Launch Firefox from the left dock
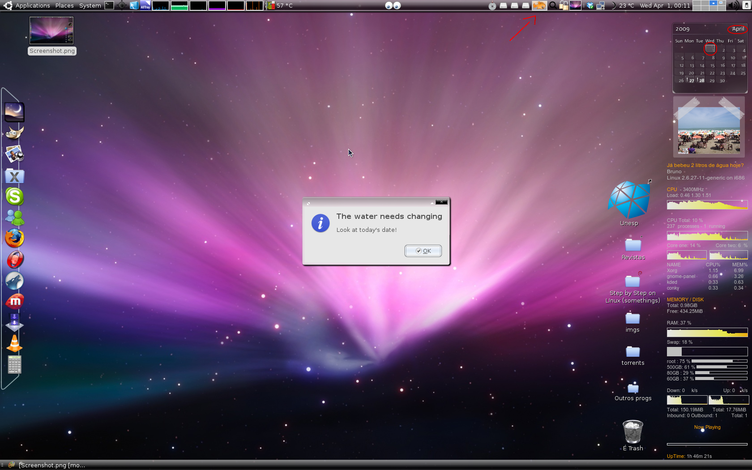This screenshot has height=470, width=752. click(x=14, y=238)
